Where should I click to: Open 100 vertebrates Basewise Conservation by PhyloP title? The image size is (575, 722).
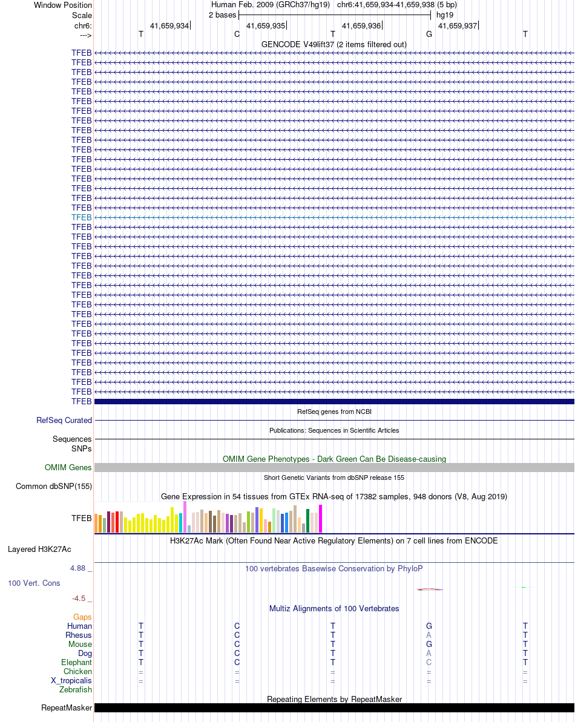tap(334, 569)
